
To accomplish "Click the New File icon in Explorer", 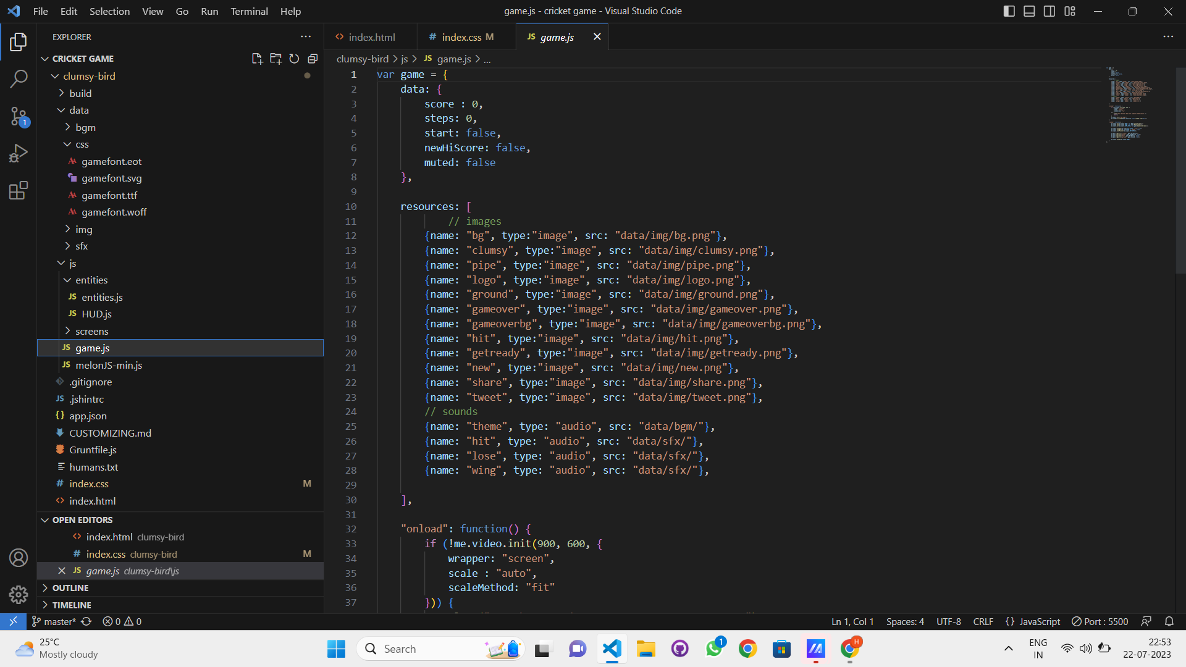I will (x=257, y=59).
